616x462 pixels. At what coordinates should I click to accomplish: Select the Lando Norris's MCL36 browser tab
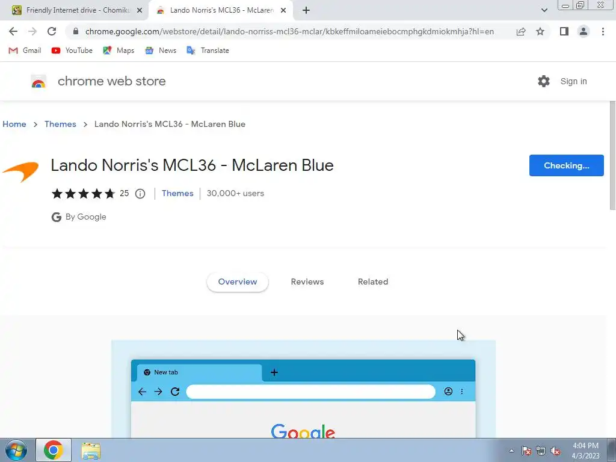point(221,10)
